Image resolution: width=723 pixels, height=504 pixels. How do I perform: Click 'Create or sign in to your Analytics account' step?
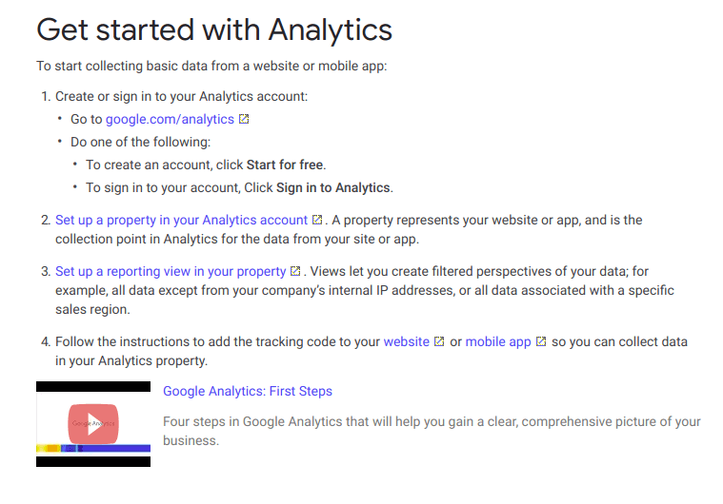181,97
